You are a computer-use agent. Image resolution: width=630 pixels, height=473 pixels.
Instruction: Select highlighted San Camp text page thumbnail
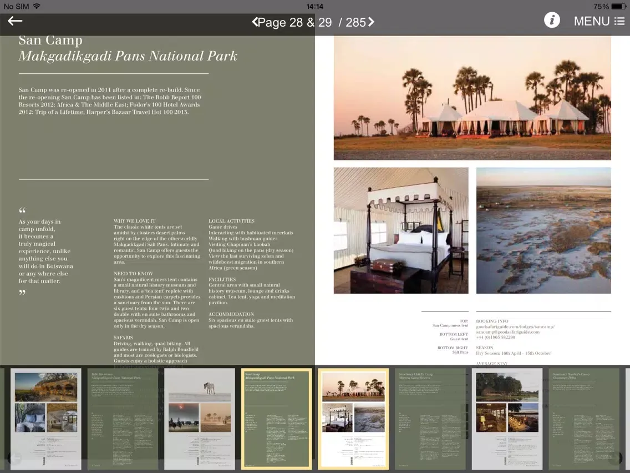[x=276, y=419]
